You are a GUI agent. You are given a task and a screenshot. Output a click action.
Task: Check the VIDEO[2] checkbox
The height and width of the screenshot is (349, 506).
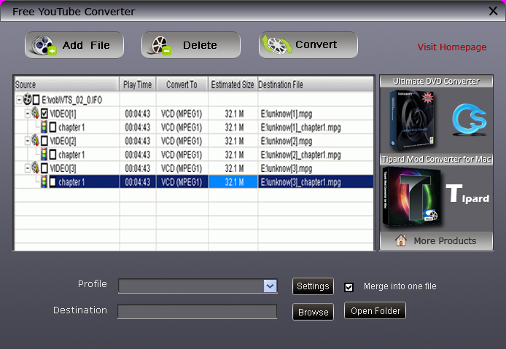(x=44, y=141)
